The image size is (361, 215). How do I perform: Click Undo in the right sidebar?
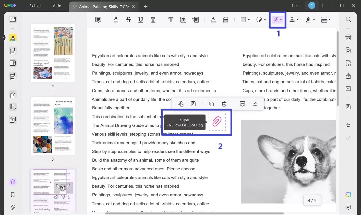(348, 125)
